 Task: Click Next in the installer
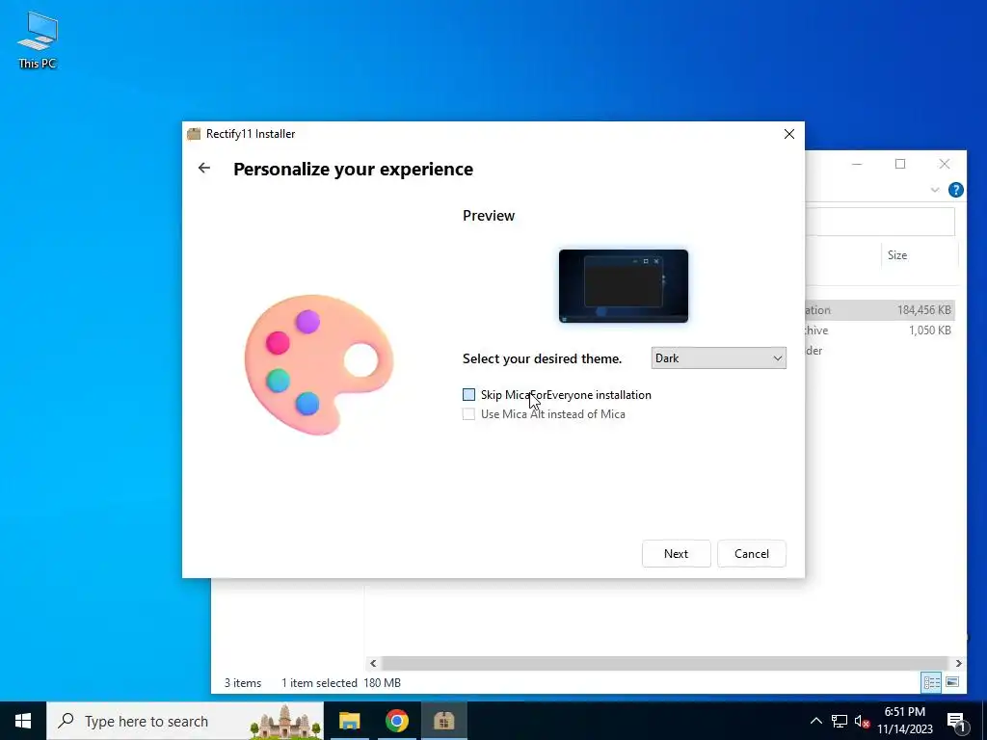(x=676, y=554)
